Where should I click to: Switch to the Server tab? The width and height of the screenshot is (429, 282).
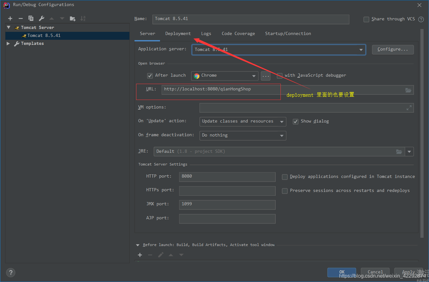pos(147,34)
